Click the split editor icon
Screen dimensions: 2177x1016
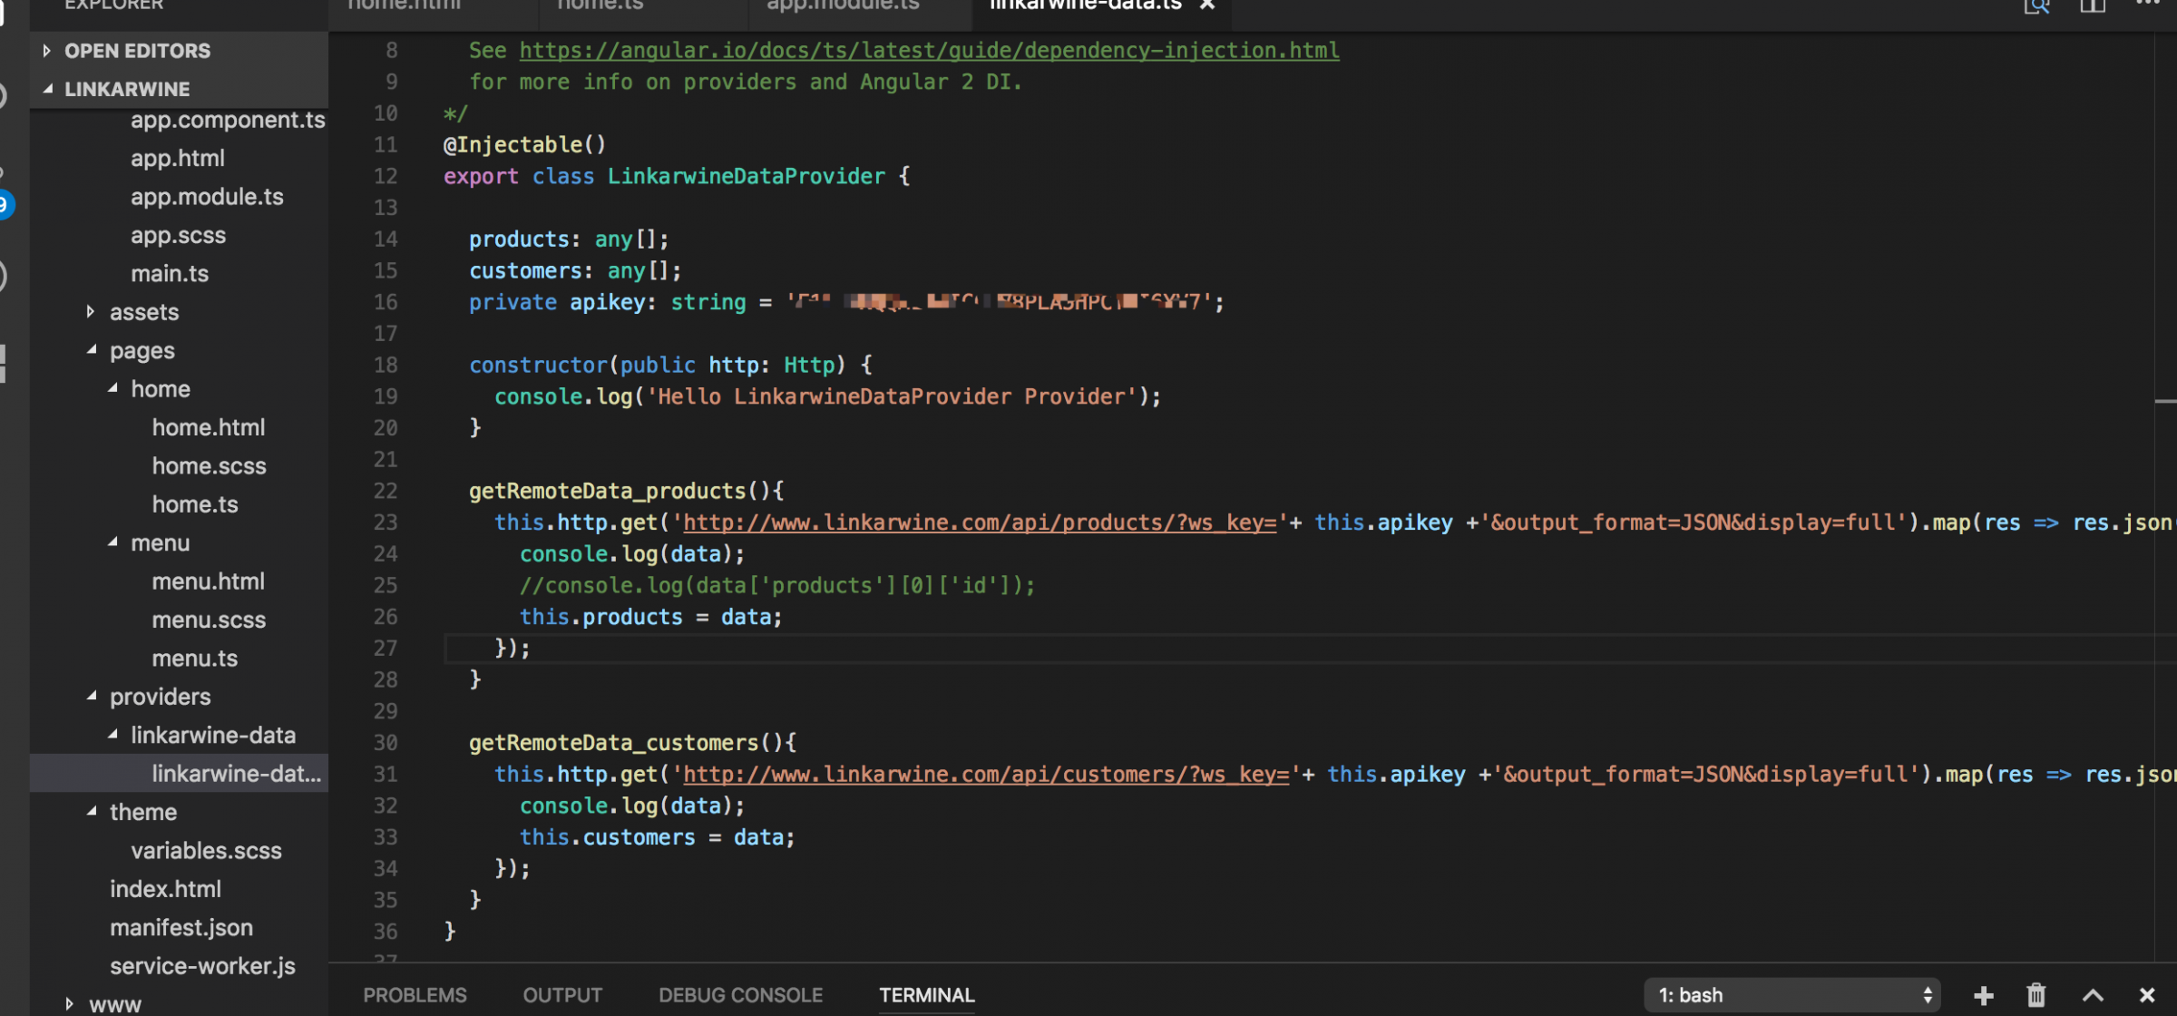pyautogui.click(x=2092, y=5)
